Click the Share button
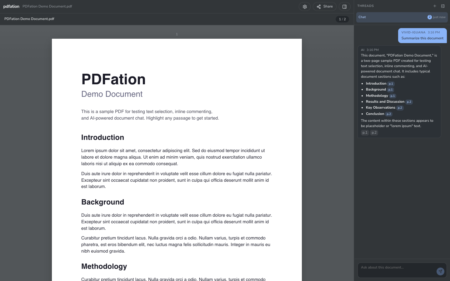The height and width of the screenshot is (281, 450). (x=325, y=7)
